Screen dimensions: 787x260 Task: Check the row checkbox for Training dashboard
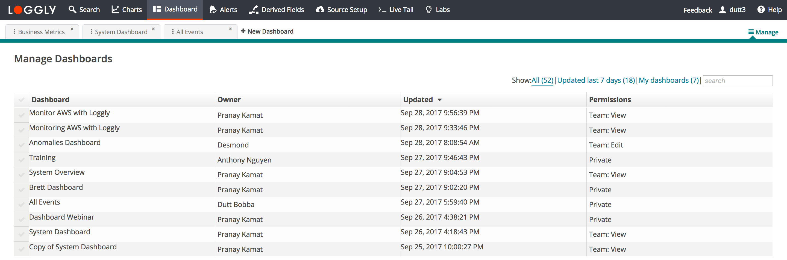click(x=21, y=159)
